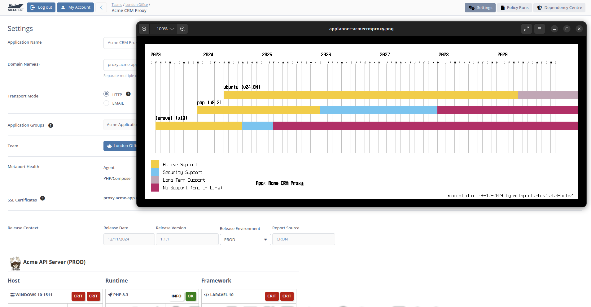Image resolution: width=591 pixels, height=307 pixels.
Task: Click the Long Term Support legend swatch
Action: tap(155, 180)
